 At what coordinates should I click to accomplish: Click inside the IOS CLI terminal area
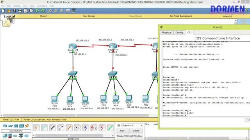click(206, 79)
